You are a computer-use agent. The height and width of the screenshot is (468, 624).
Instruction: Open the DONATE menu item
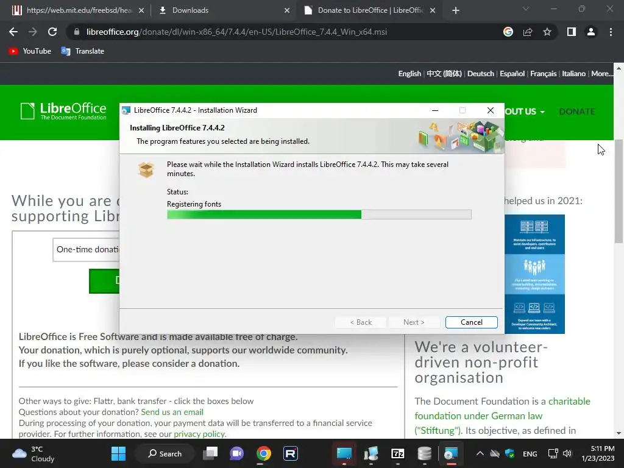click(576, 112)
